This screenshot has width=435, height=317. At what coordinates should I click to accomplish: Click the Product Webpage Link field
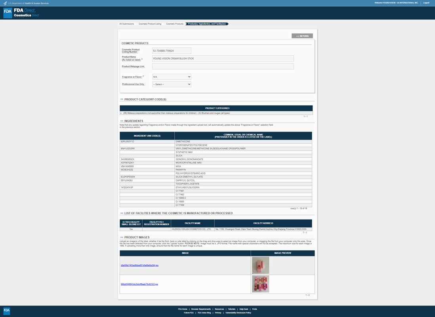coord(223,66)
